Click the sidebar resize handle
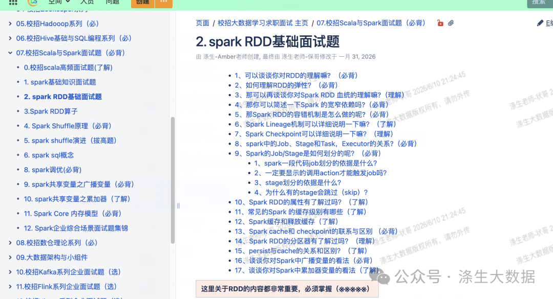This screenshot has height=299, width=553. [178, 205]
